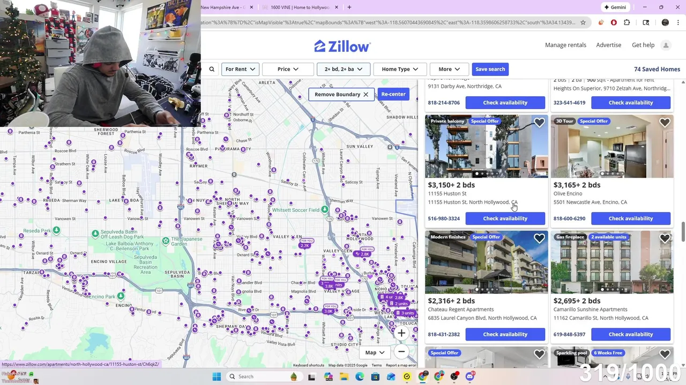The height and width of the screenshot is (385, 686).
Task: Open the Get help menu item
Action: coord(643,45)
